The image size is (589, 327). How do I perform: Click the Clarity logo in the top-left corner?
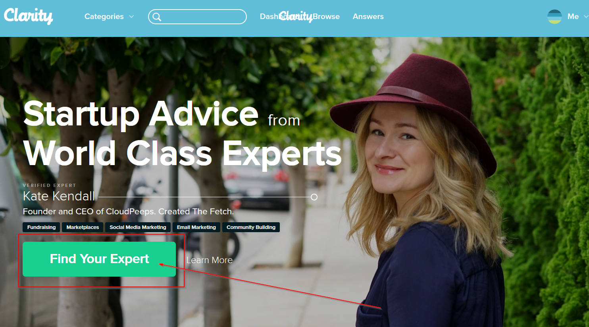pyautogui.click(x=28, y=16)
